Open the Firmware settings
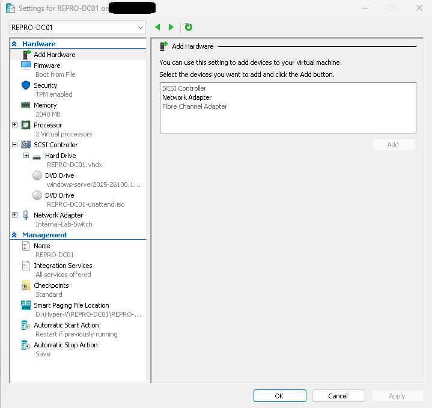 (47, 65)
